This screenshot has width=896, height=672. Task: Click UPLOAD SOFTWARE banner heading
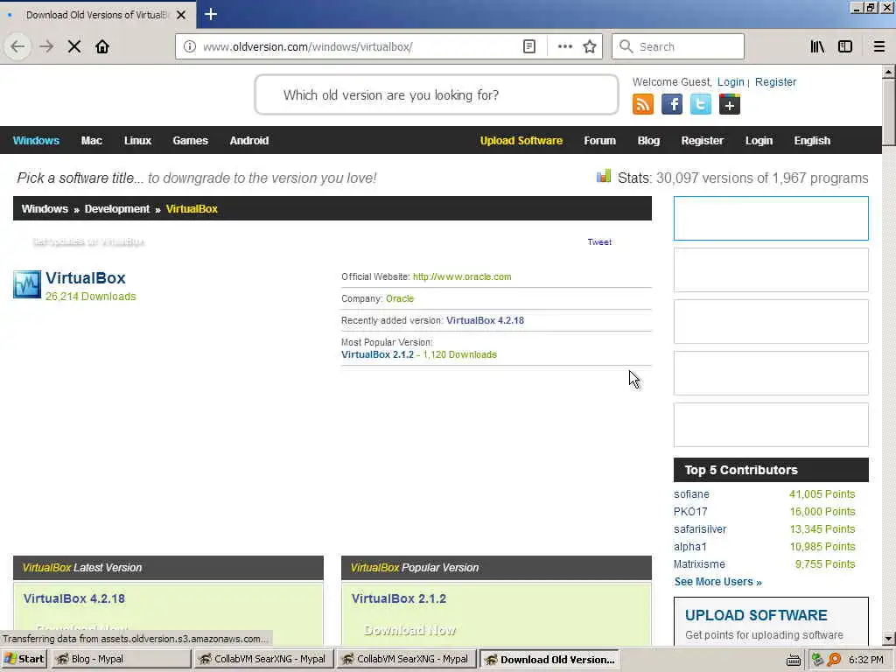coord(756,615)
